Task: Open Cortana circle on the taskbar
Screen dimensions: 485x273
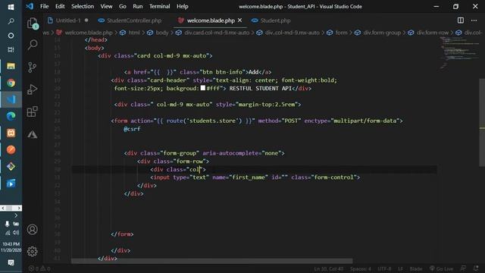Action: coord(11,36)
